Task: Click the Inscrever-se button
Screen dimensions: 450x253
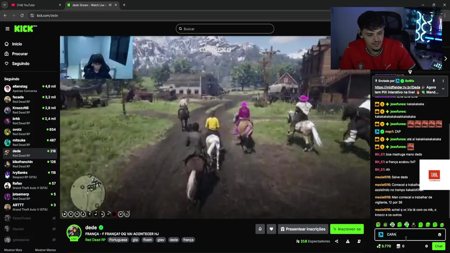Action: coord(347,229)
